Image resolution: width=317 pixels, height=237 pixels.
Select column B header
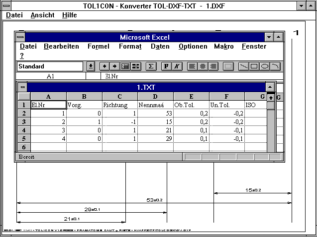point(84,97)
